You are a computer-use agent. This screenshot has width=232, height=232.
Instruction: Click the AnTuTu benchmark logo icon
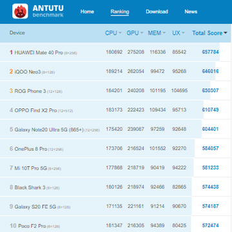click(20, 11)
